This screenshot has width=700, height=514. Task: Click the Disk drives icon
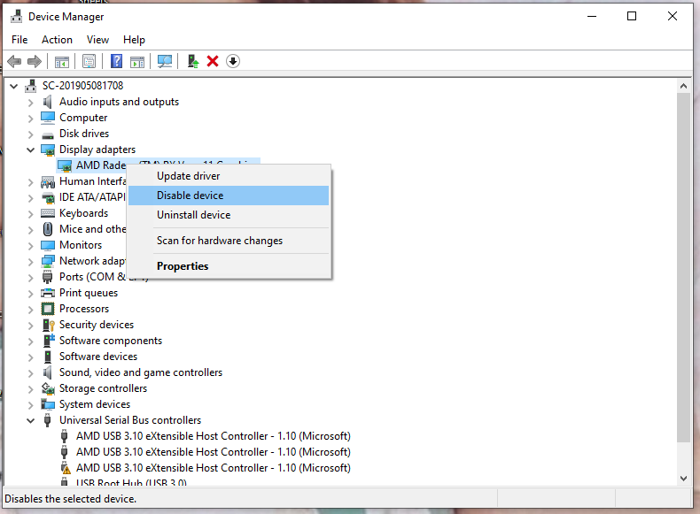tap(48, 135)
